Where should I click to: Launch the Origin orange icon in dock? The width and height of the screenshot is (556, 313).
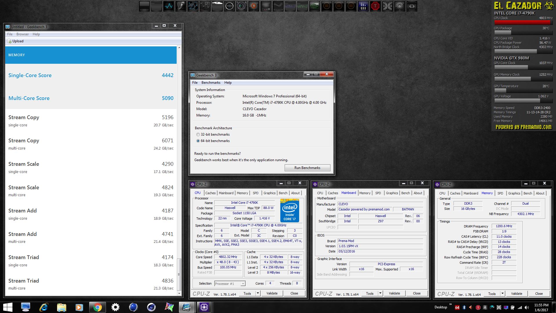tap(254, 6)
